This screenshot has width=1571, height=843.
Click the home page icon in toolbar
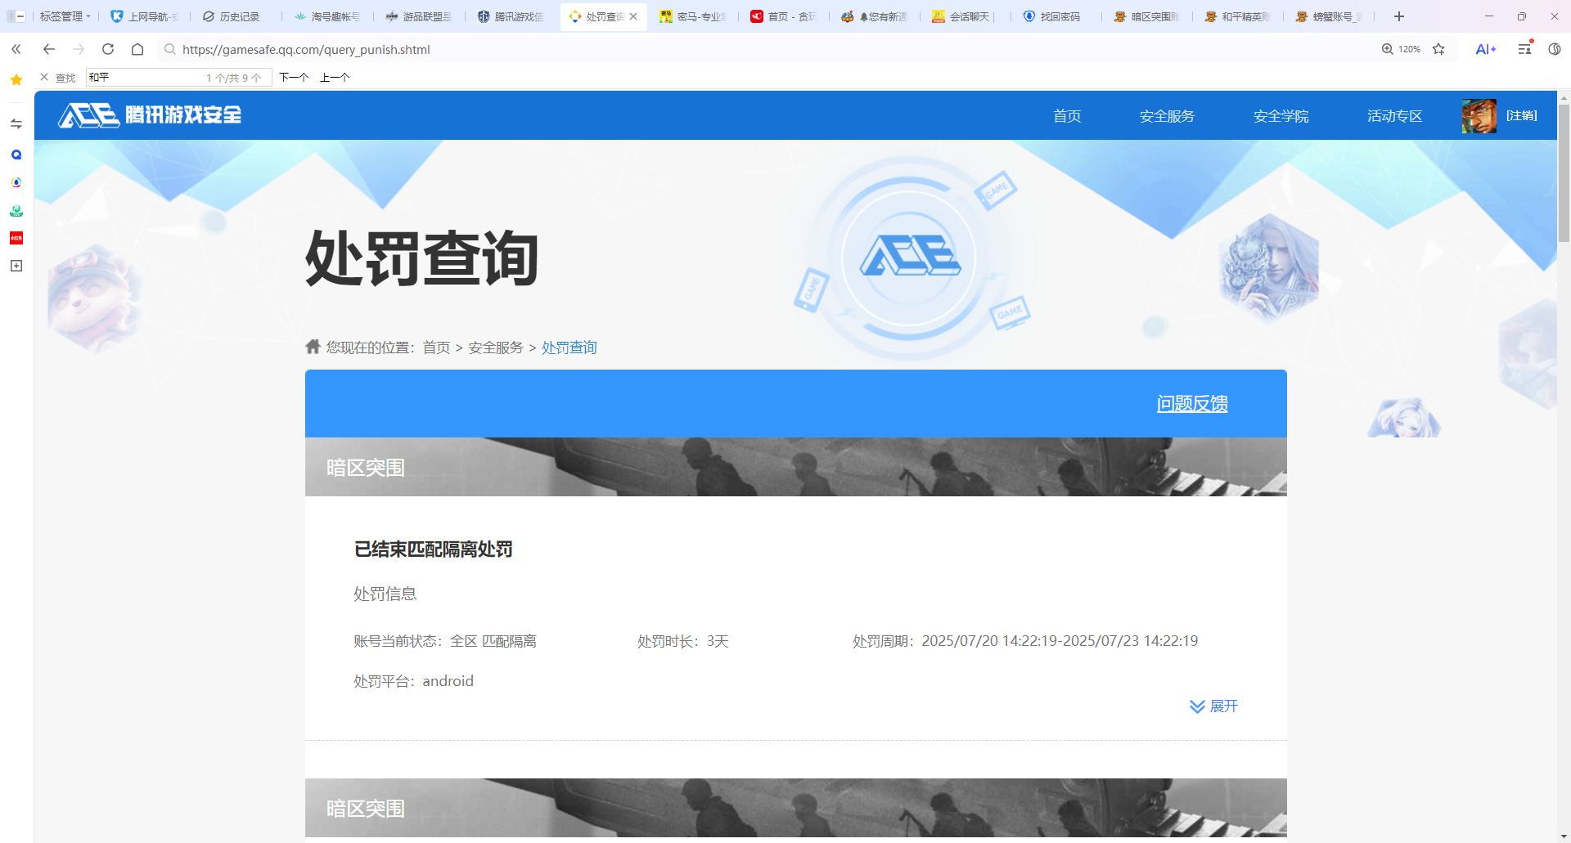[x=137, y=49]
